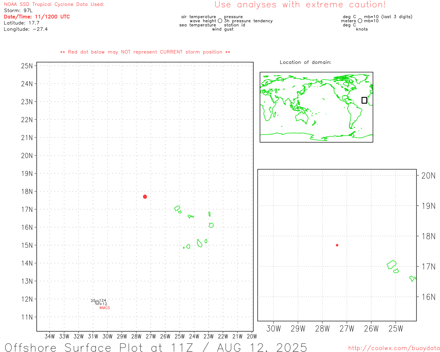The image size is (440, 352).
Task: Click the buoy pressure tendency reading +12
Action: (x=103, y=304)
